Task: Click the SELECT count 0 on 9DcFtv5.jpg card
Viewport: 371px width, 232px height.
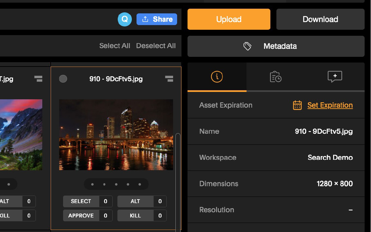Action: coord(106,201)
